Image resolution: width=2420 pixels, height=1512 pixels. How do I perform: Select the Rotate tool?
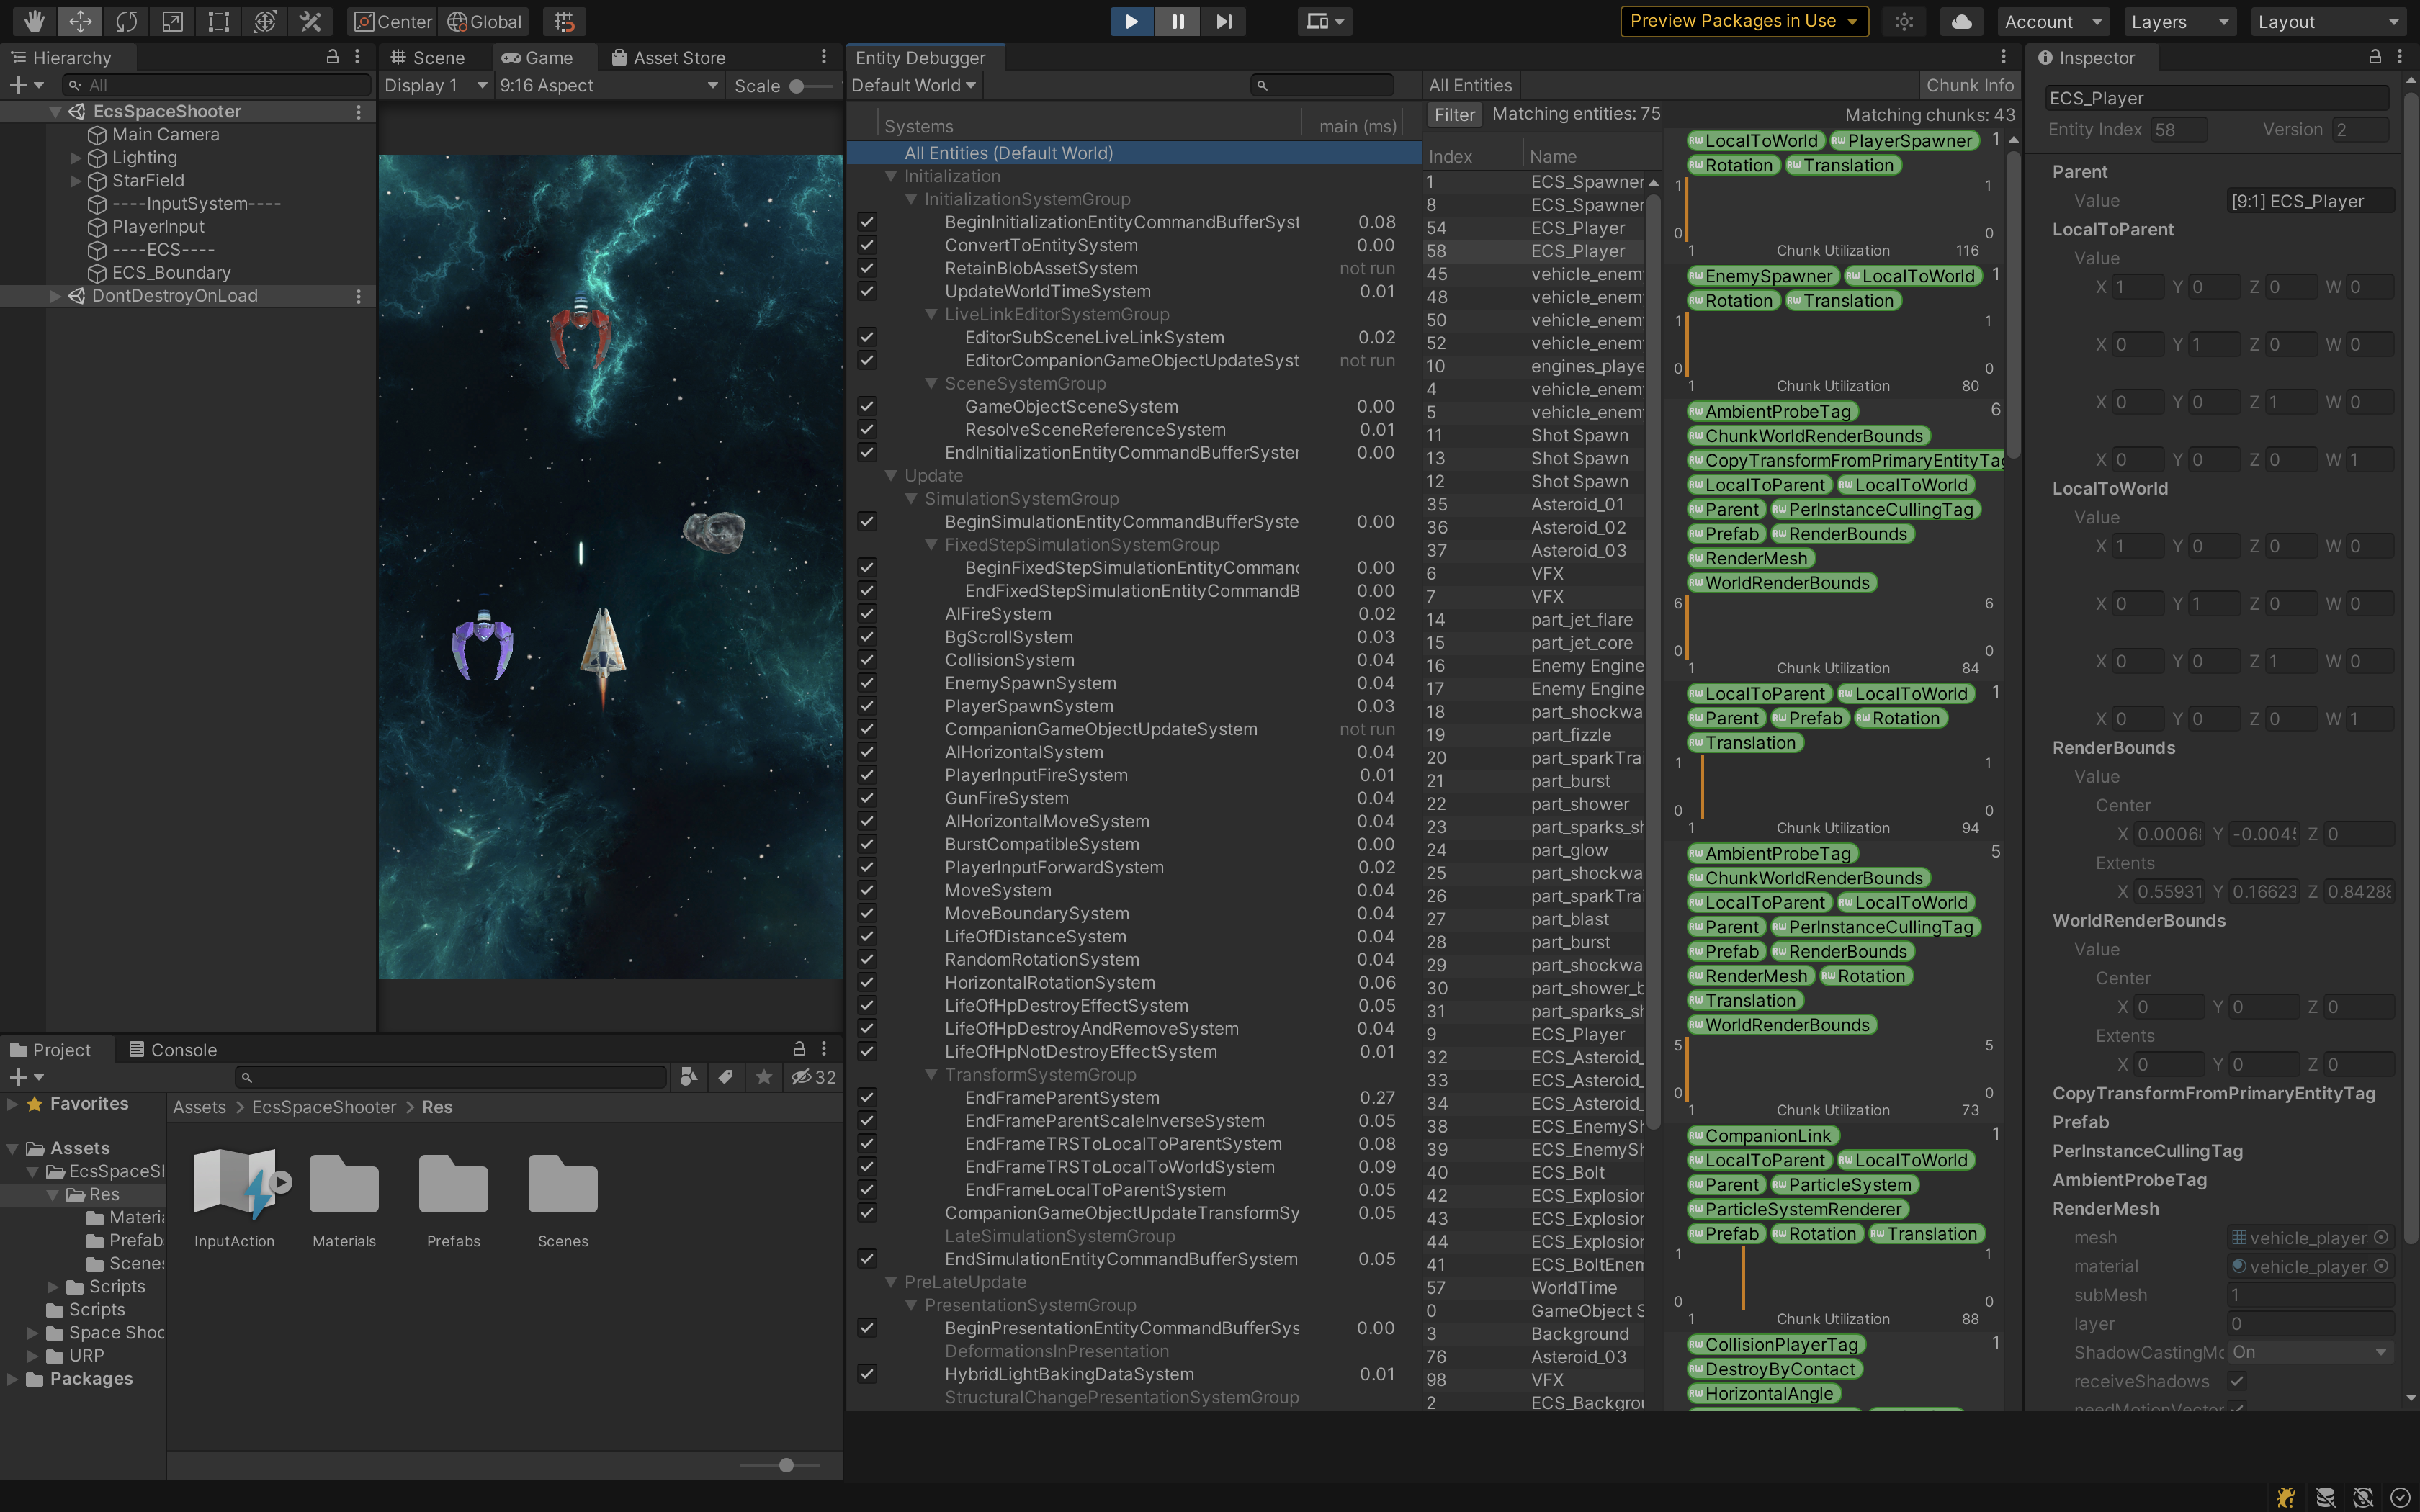click(x=126, y=21)
